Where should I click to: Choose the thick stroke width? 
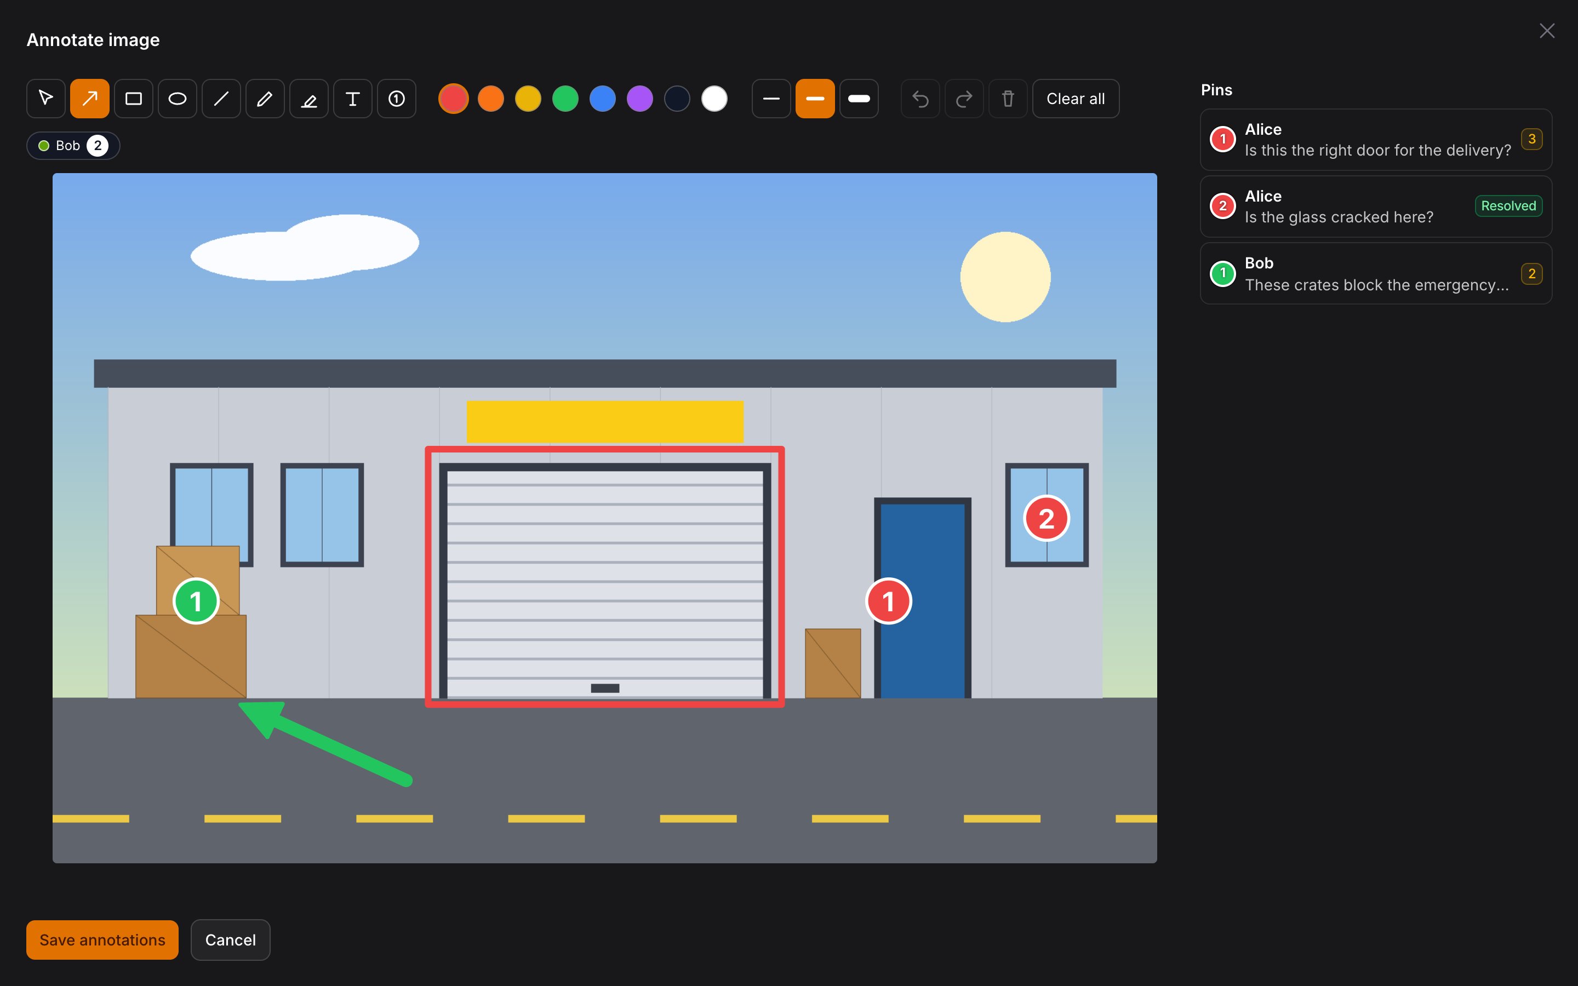click(859, 99)
